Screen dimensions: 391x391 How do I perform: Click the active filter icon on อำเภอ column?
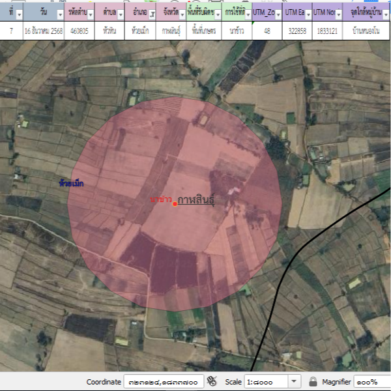[x=152, y=14]
